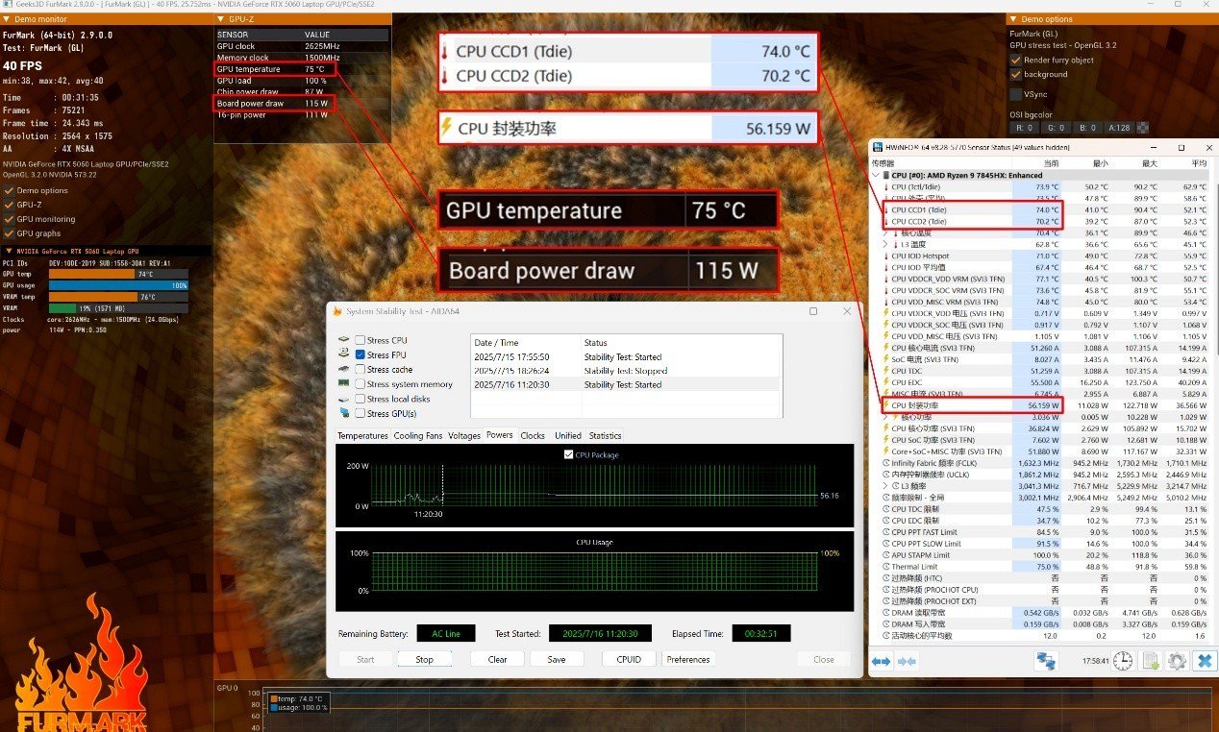This screenshot has width=1219, height=732.
Task: Click the Stop button in AIDA64
Action: pyautogui.click(x=424, y=659)
